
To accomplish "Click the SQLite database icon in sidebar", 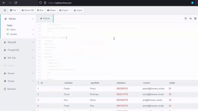I will [6, 19].
